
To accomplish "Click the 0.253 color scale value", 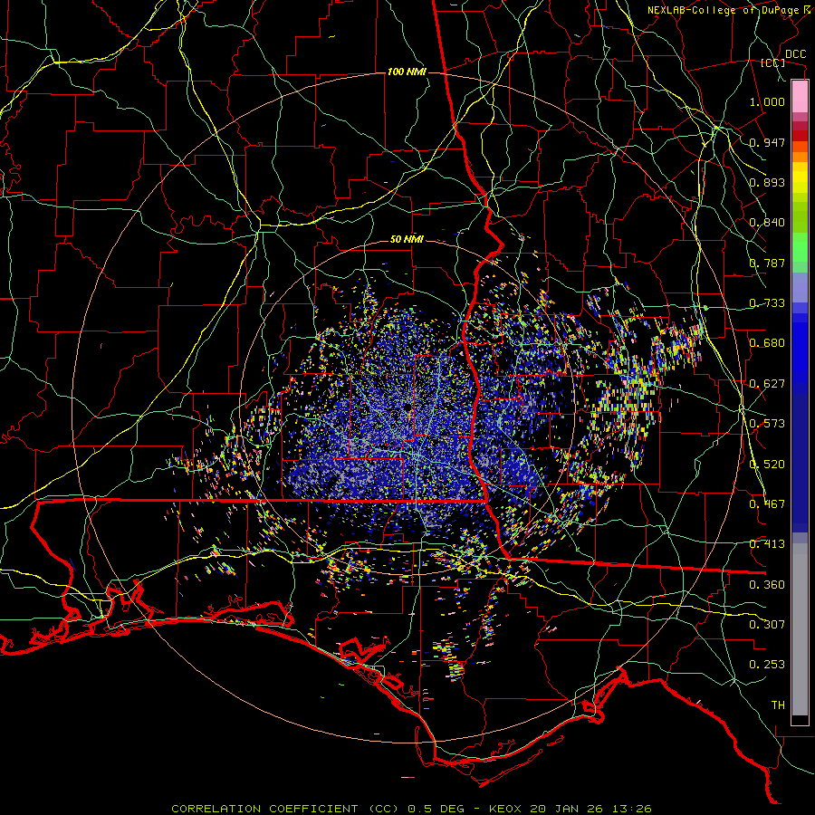I will coord(767,665).
